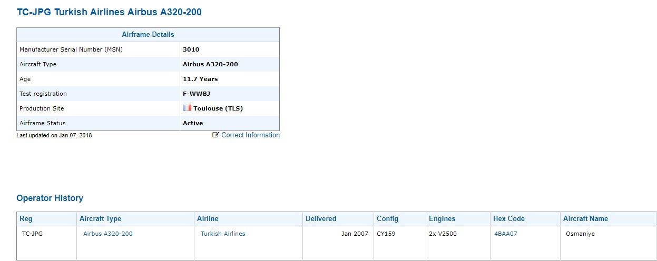The image size is (657, 261).
Task: Click the Aircraft Type column header in Operator History
Action: (135, 219)
